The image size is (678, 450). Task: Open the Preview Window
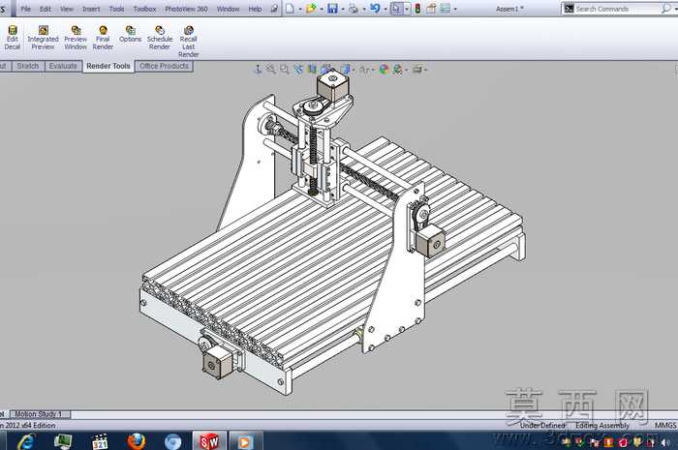(x=76, y=38)
